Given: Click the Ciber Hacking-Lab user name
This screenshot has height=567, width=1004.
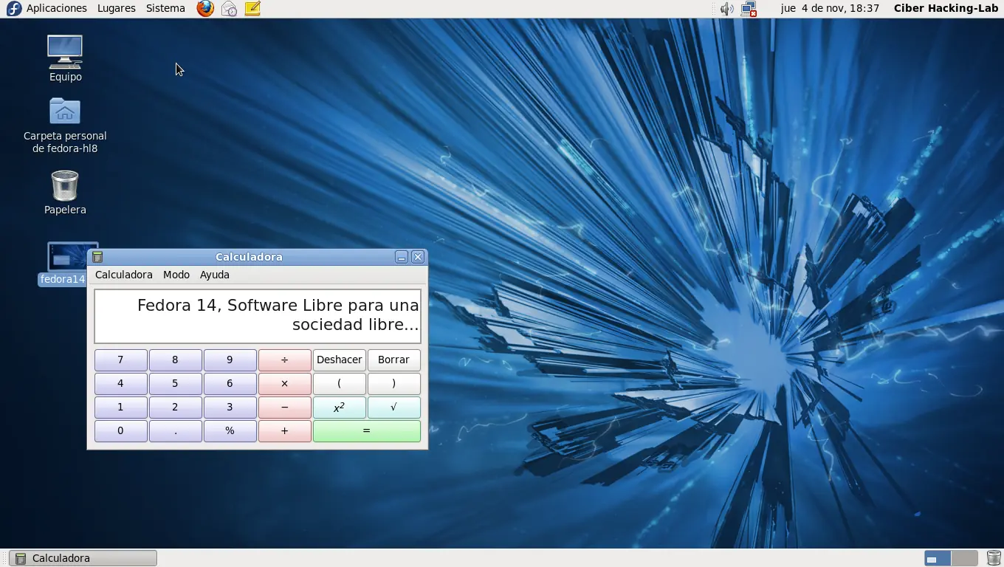Looking at the screenshot, I should pos(946,9).
